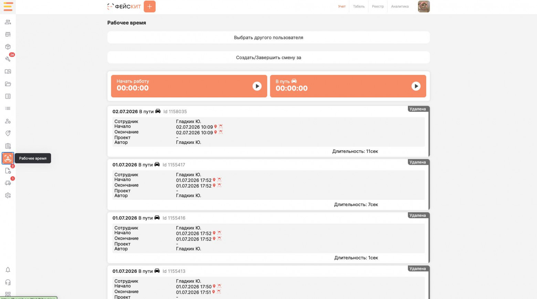Open the folder section in the sidebar

tap(8, 84)
